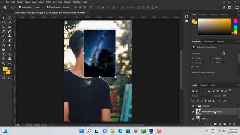Select the Move tool

coord(3,18)
